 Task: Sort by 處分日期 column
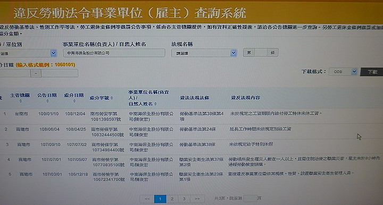coord(74,98)
